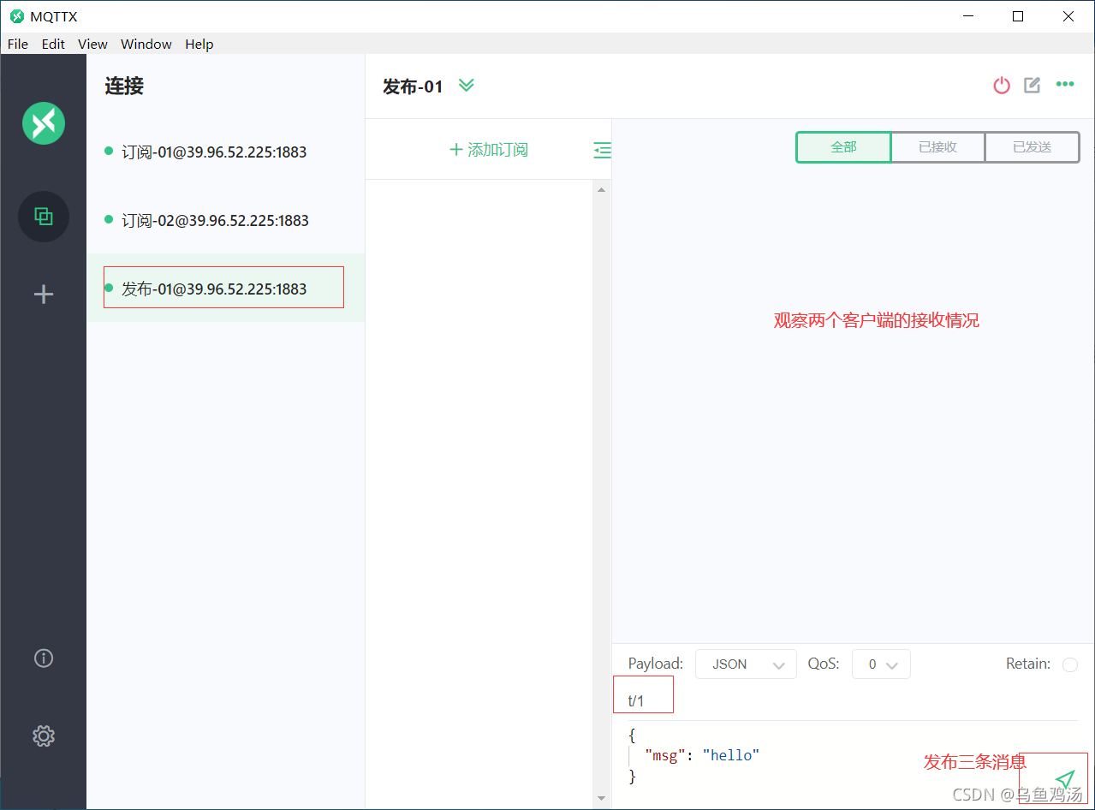The width and height of the screenshot is (1095, 810).
Task: Select connection 订阅-01@39.96.52.225:1883
Action: click(x=226, y=152)
